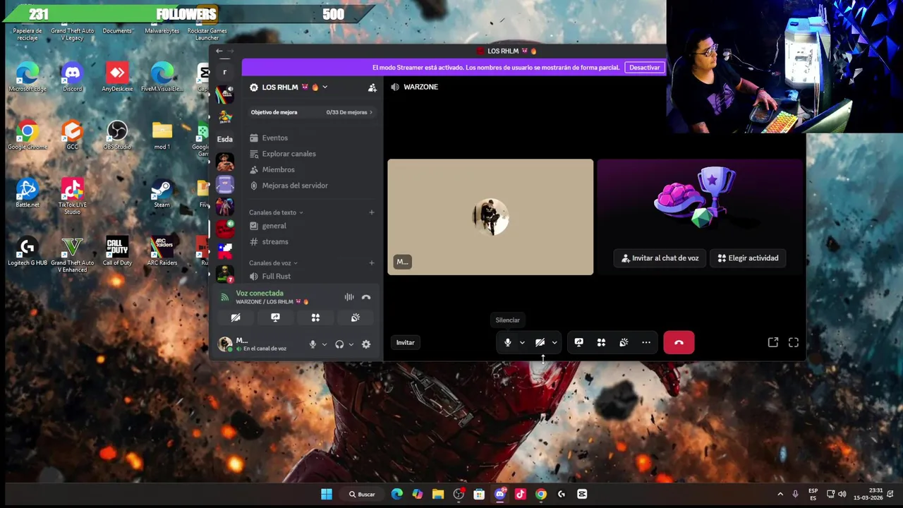Open the Esda server in server list
The height and width of the screenshot is (508, 903).
[225, 139]
